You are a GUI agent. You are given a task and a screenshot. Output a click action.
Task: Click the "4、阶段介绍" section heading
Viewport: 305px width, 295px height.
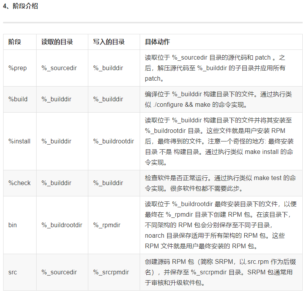point(21,7)
